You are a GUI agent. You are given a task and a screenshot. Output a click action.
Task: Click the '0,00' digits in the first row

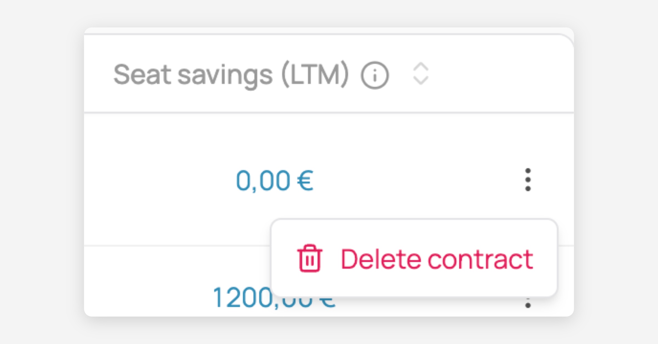point(263,180)
